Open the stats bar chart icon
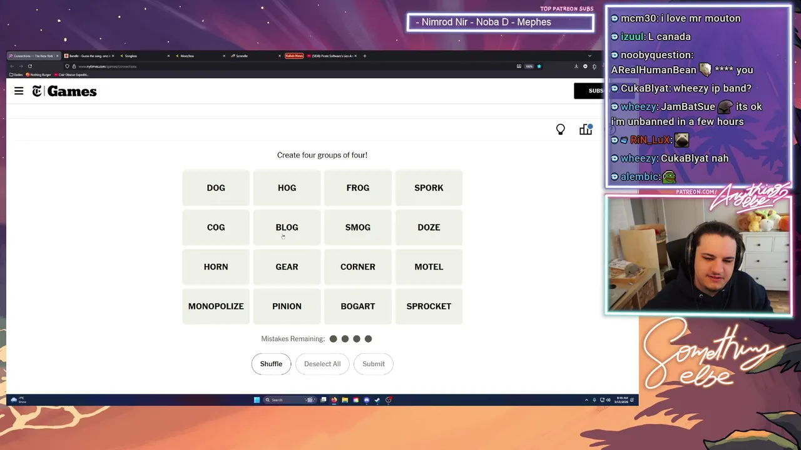The image size is (801, 450). 586,129
